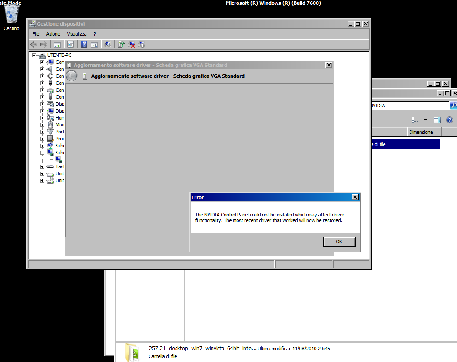The width and height of the screenshot is (457, 362).
Task: Open the Azione menu
Action: 53,34
